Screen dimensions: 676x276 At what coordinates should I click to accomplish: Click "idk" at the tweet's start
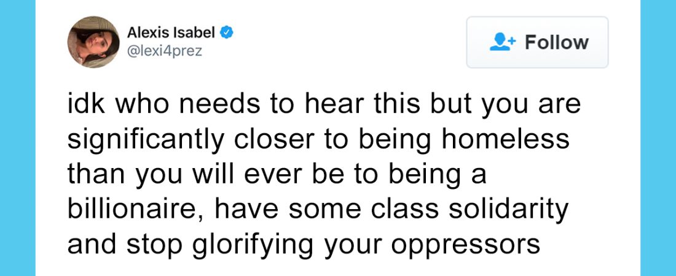click(83, 105)
